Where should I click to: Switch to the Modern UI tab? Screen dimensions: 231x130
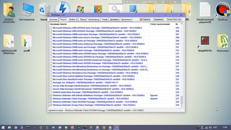tap(73, 19)
